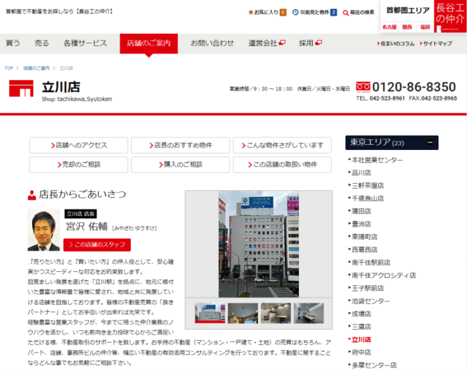Open 三軒茶屋店 in the area list
This screenshot has width=467, height=370.
367,186
